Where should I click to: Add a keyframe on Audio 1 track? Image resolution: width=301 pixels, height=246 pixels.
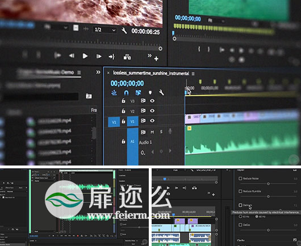tap(161, 151)
